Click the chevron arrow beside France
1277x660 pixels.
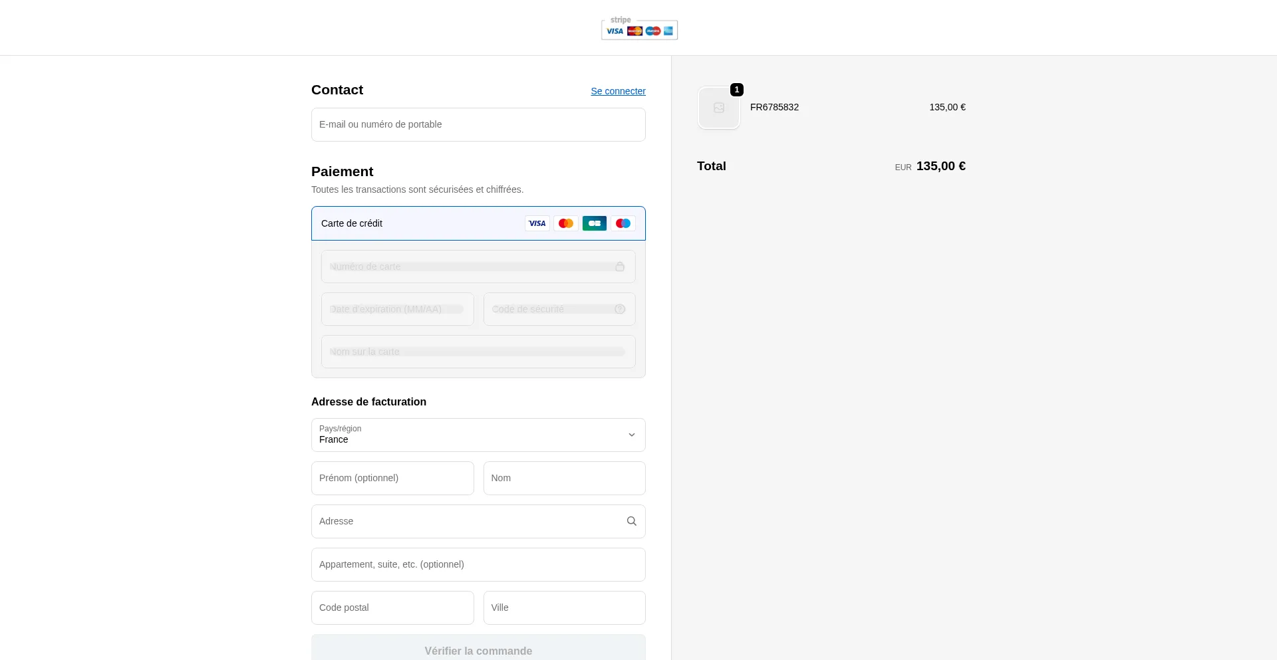(x=632, y=435)
